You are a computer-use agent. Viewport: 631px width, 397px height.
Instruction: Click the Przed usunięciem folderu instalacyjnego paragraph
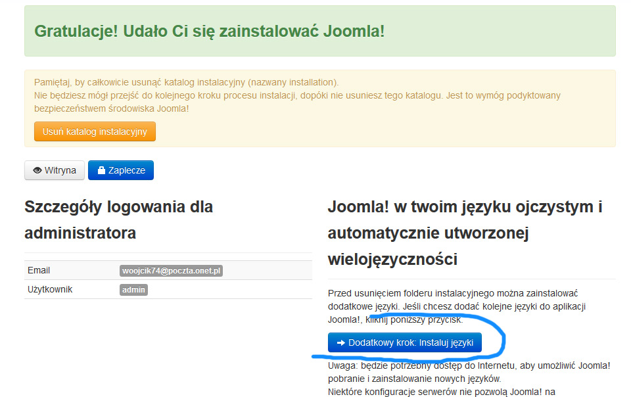[x=457, y=306]
